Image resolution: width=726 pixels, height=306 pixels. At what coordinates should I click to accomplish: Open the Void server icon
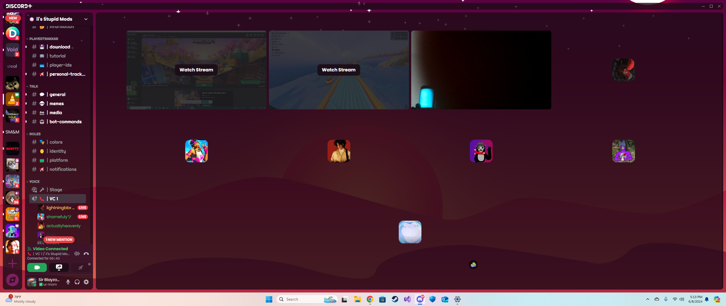click(12, 50)
